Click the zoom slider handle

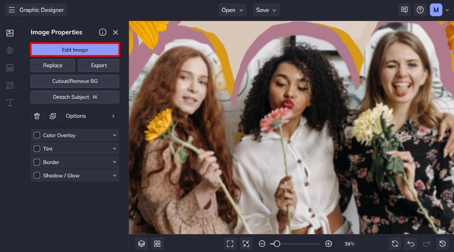(x=277, y=244)
